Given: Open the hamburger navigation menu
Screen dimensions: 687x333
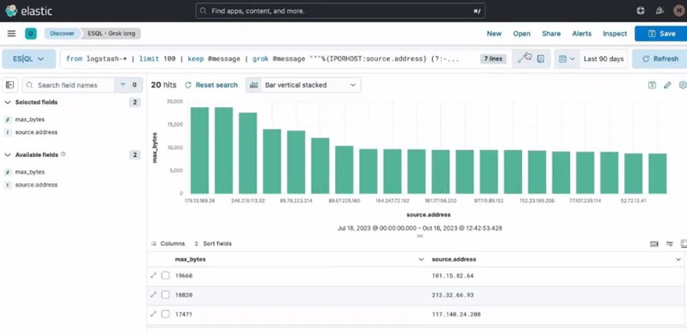Looking at the screenshot, I should [11, 33].
